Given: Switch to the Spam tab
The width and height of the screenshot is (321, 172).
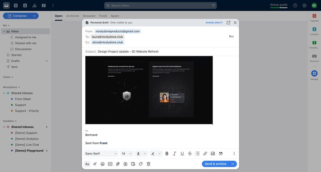Looking at the screenshot, I should tap(115, 16).
